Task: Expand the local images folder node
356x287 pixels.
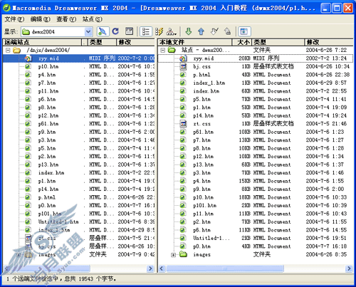Action: (x=174, y=255)
